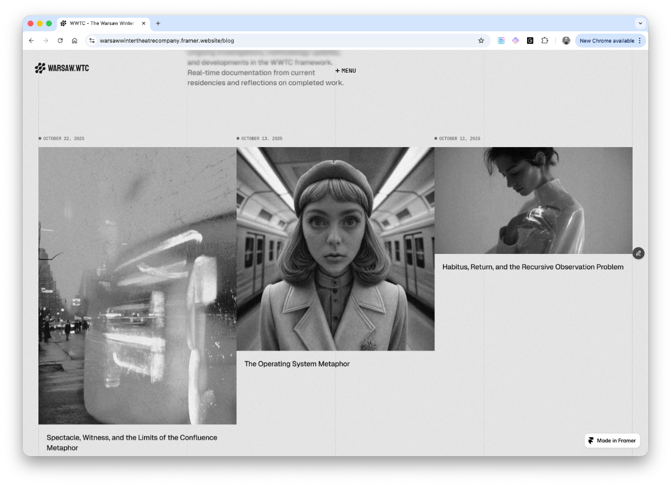671x486 pixels.
Task: Open the Extensions puzzle icon
Action: [545, 41]
